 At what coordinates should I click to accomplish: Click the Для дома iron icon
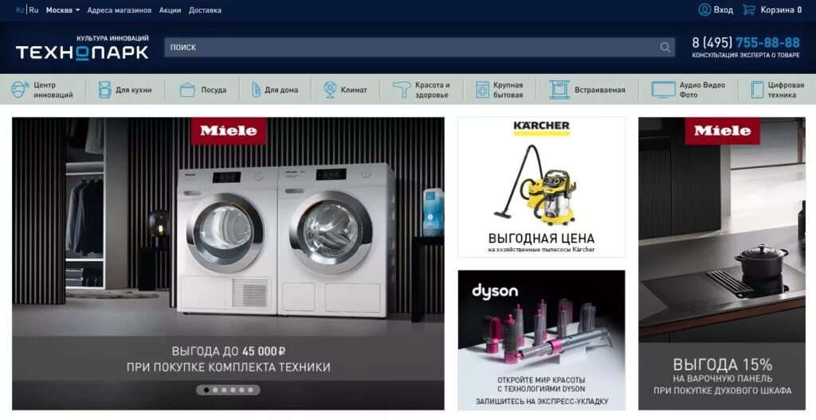pos(256,89)
